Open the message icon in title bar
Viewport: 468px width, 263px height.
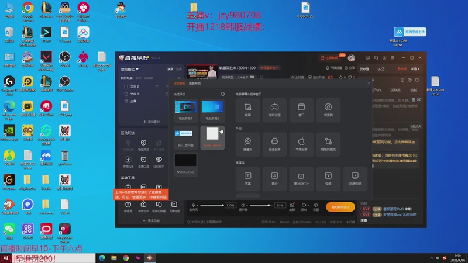(368, 57)
